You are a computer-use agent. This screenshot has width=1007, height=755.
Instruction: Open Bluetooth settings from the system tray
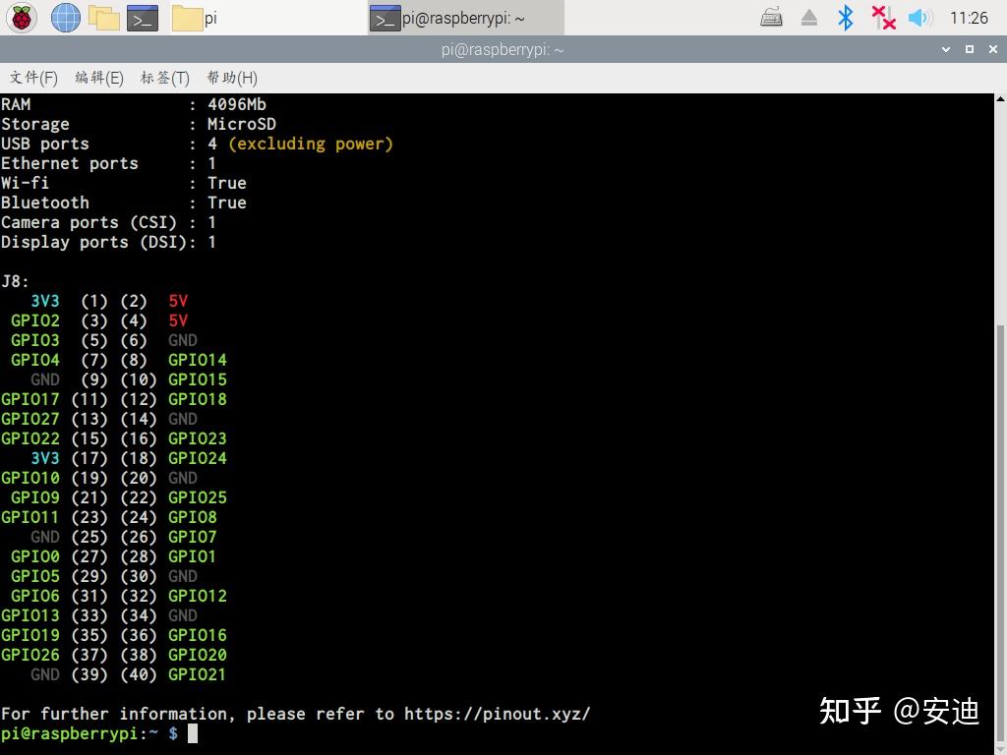[x=845, y=17]
